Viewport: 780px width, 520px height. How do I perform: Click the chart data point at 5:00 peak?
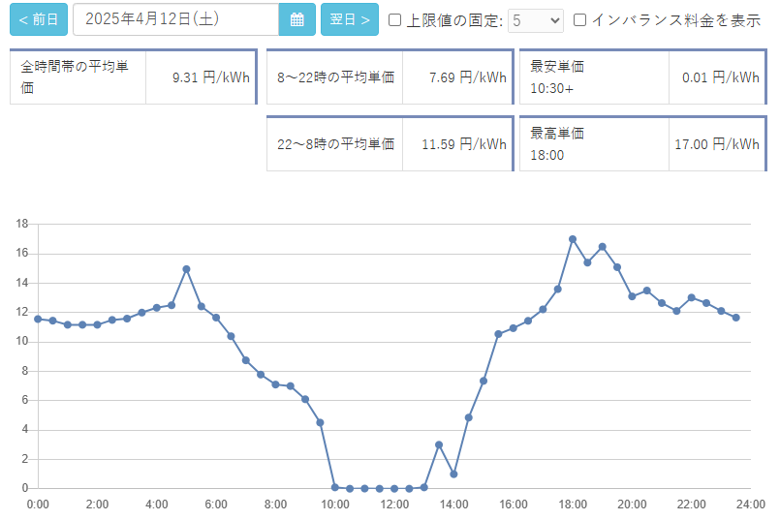187,269
